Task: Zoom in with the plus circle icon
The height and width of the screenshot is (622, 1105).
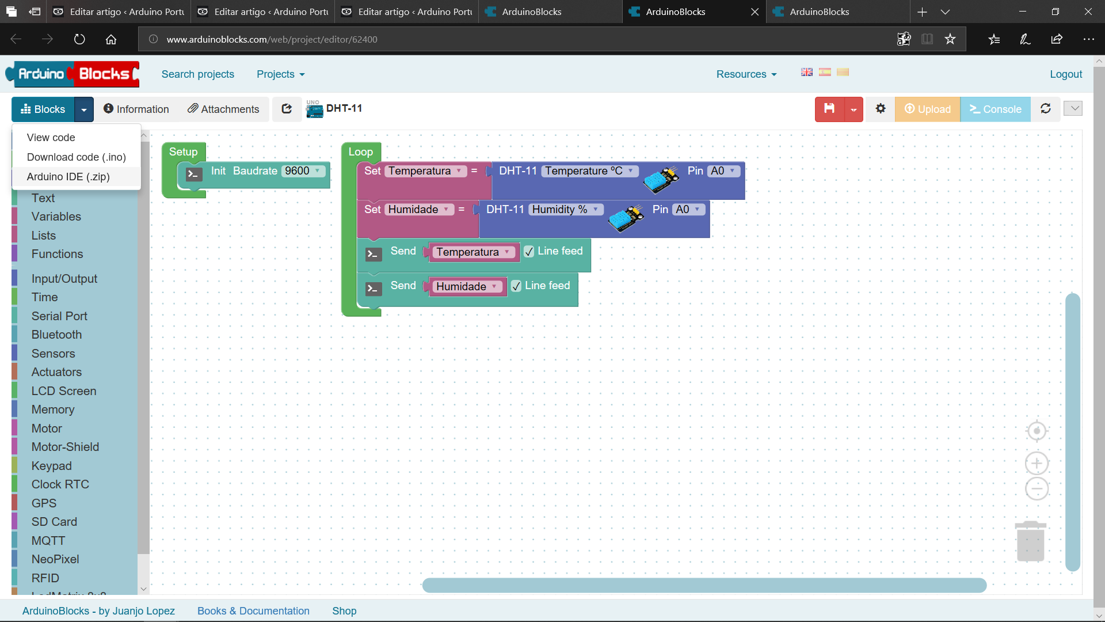Action: coord(1037,463)
